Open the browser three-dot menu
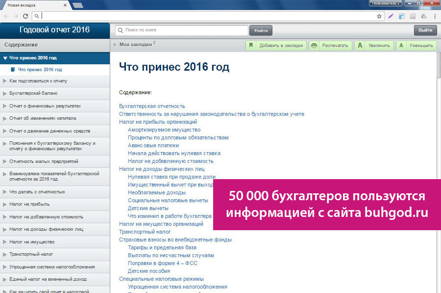 click(x=435, y=16)
